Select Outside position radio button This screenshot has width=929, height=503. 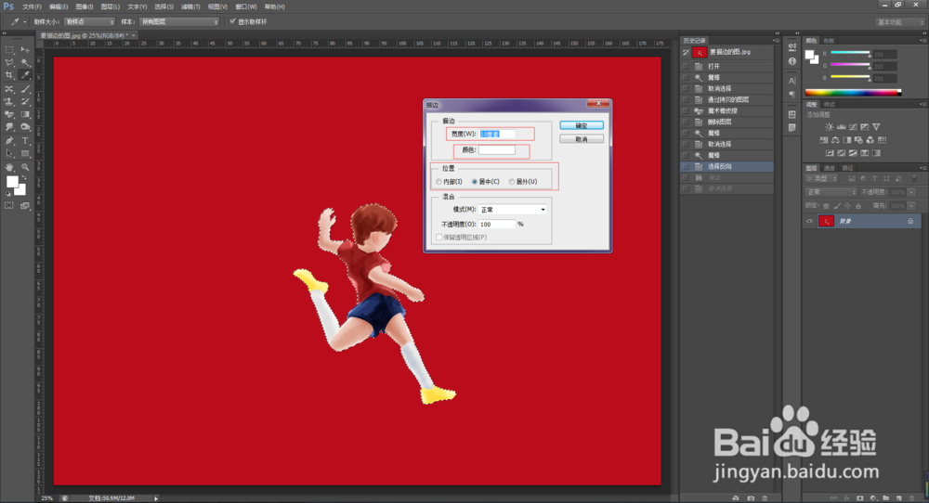click(x=512, y=182)
